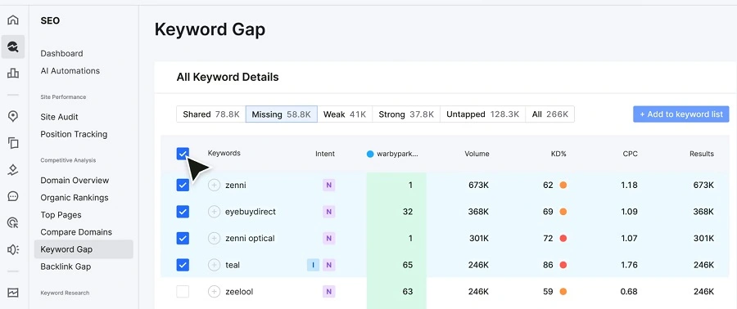Screen dimensions: 737x309
Task: Switch to Weak 41K tab
Action: (x=345, y=114)
